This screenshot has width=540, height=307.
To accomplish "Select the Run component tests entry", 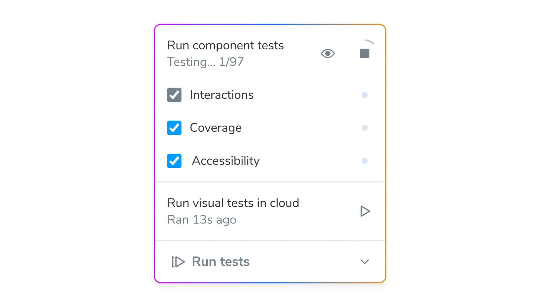I will click(225, 45).
